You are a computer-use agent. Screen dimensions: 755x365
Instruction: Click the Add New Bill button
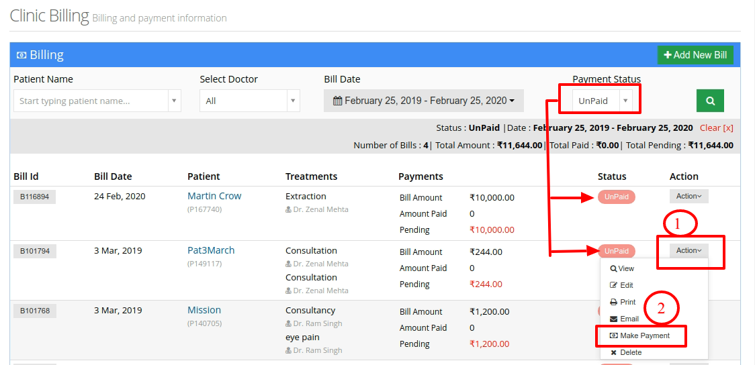[695, 55]
